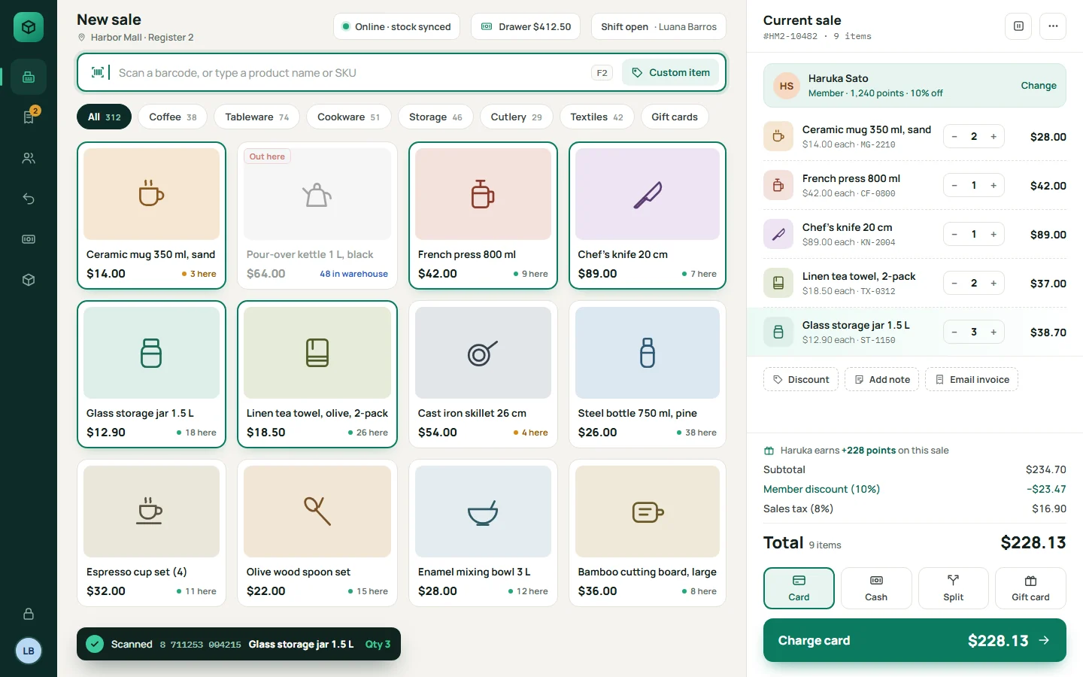Apply a Discount to the sale

pyautogui.click(x=801, y=379)
